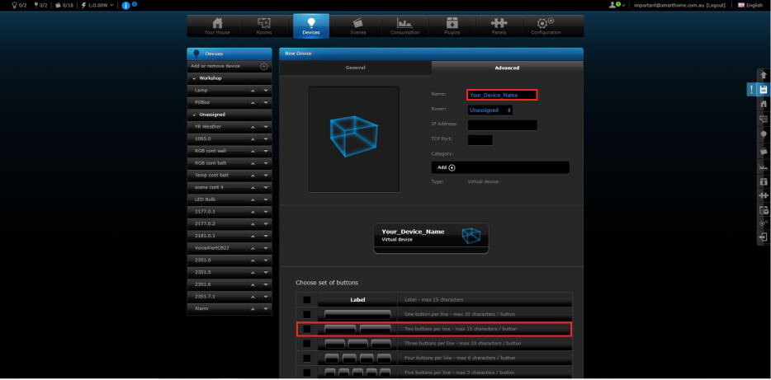This screenshot has height=380, width=771.
Task: Tick the Four buttons per line checkbox
Action: coord(307,358)
